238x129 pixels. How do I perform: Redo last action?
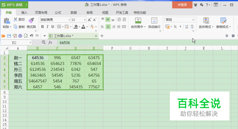pyautogui.click(x=37, y=36)
